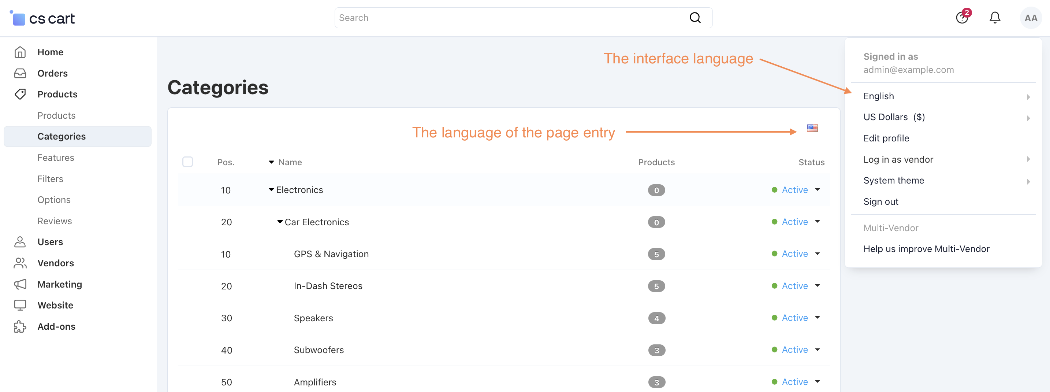1050x392 pixels.
Task: Click the US flag content language icon
Action: [x=812, y=128]
